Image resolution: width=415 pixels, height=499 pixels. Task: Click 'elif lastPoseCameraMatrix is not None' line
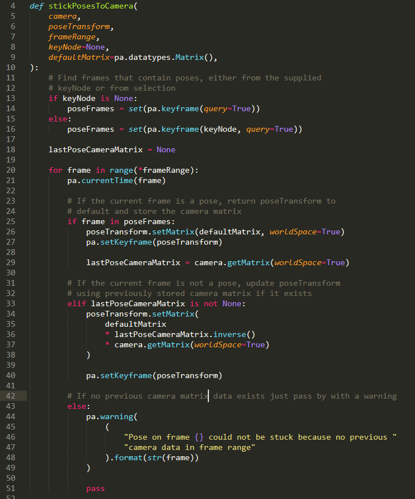pos(156,304)
